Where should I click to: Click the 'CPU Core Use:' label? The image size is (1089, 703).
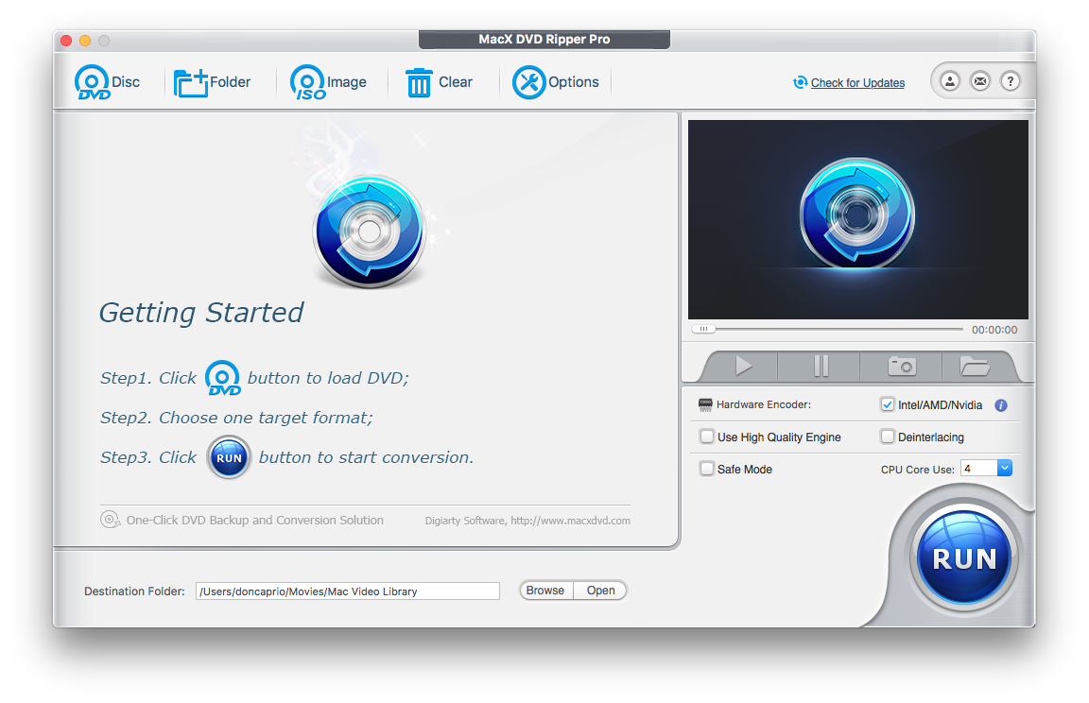point(918,470)
